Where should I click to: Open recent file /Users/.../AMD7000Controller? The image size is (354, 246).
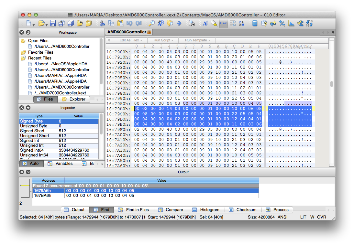pos(62,87)
